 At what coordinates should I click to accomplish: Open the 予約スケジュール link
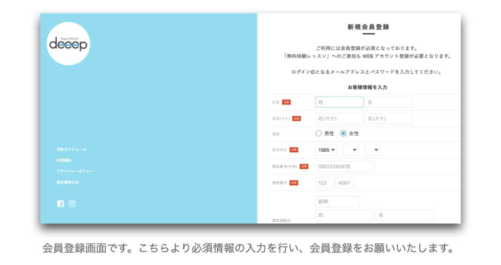(71, 149)
